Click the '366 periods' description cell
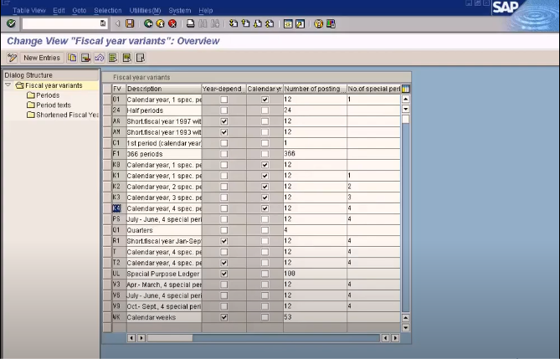 (x=164, y=154)
